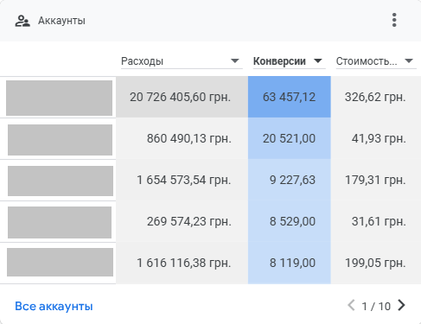Open the Конверсии column dropdown arrow

click(318, 61)
